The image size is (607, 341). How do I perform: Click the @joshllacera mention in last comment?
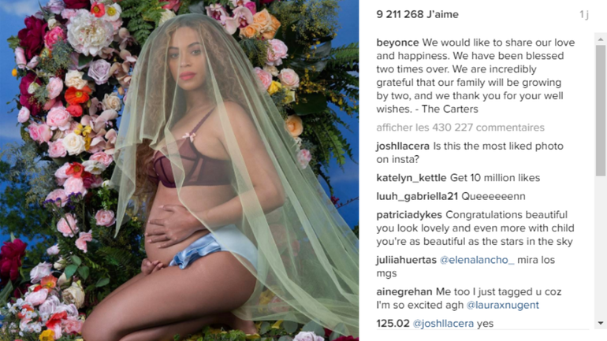443,324
